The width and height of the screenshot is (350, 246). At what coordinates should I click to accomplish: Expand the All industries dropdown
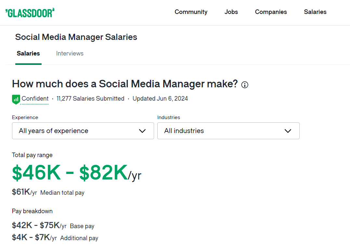228,131
